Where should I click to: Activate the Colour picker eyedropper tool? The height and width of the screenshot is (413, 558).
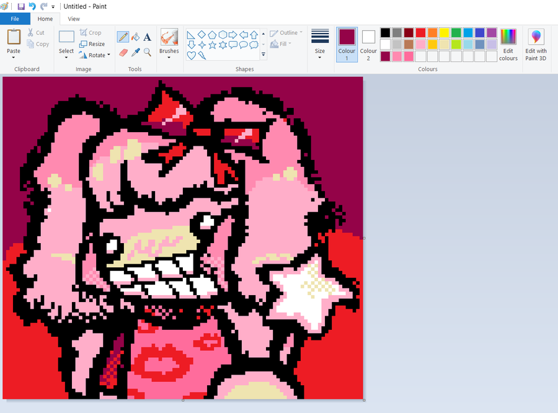(135, 53)
